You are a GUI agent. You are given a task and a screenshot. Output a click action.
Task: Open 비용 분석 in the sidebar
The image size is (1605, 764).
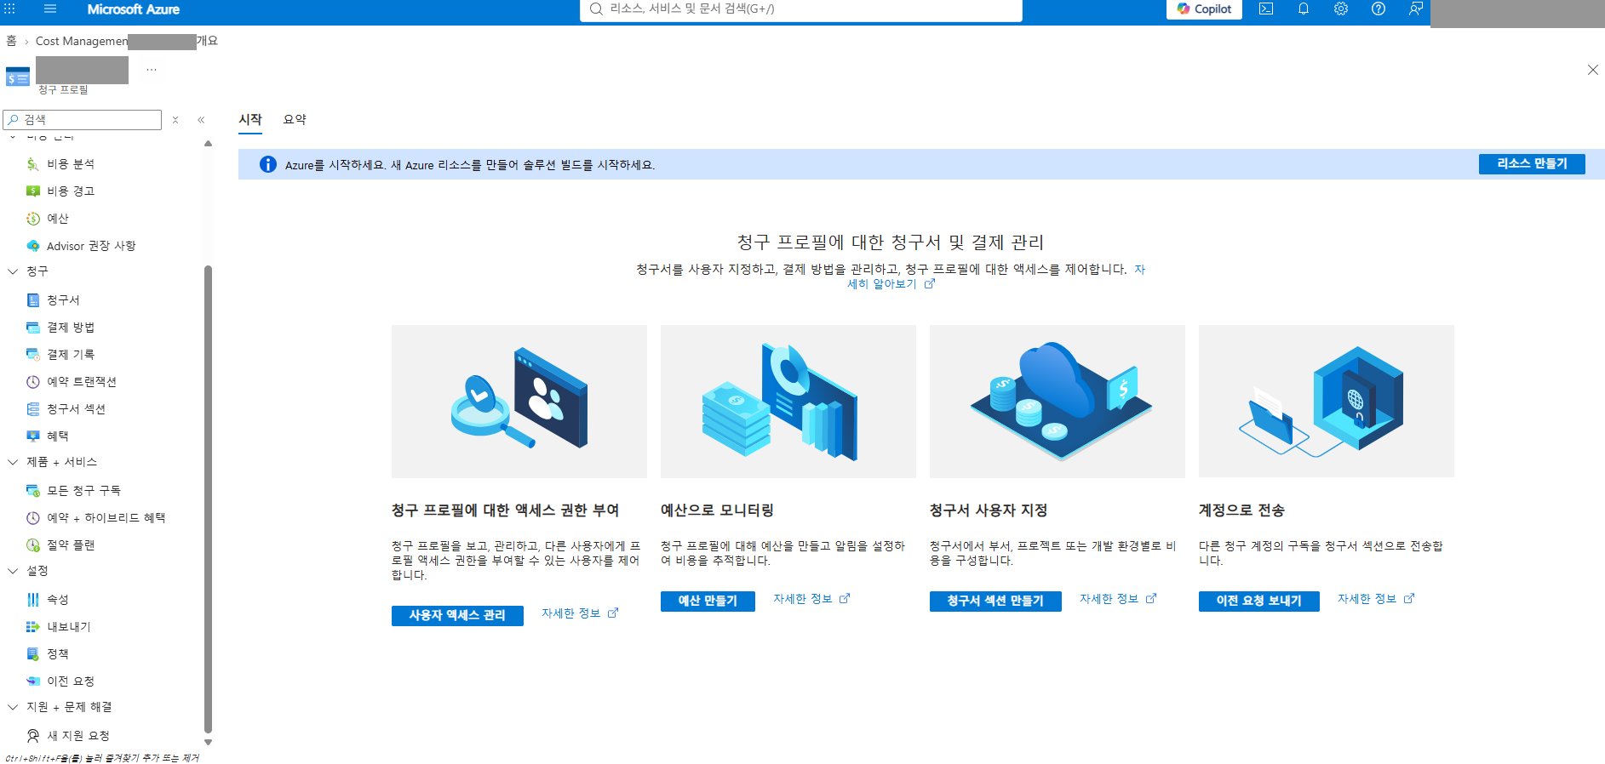click(x=70, y=164)
